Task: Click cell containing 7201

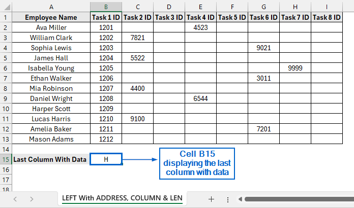Action: pyautogui.click(x=263, y=129)
